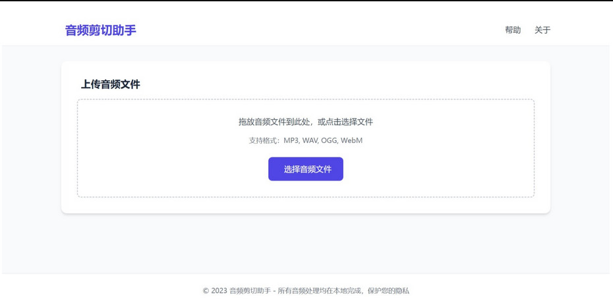Open the 帮助 navigation link
The height and width of the screenshot is (305, 613).
[x=512, y=30]
